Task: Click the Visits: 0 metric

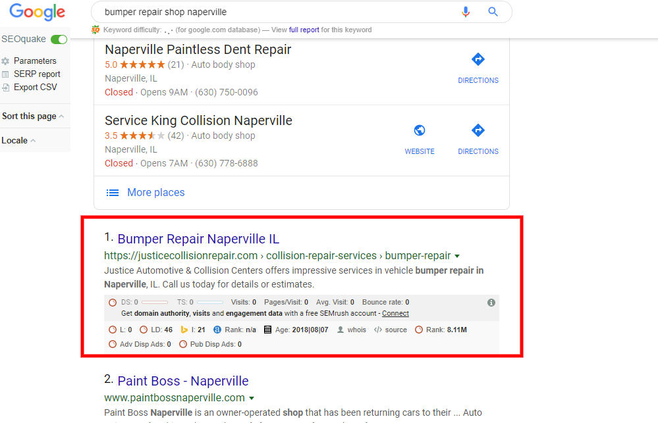Action: (x=244, y=302)
